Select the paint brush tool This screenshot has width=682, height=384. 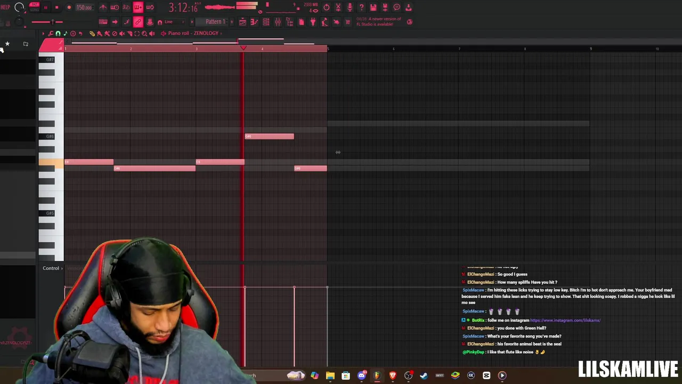99,34
